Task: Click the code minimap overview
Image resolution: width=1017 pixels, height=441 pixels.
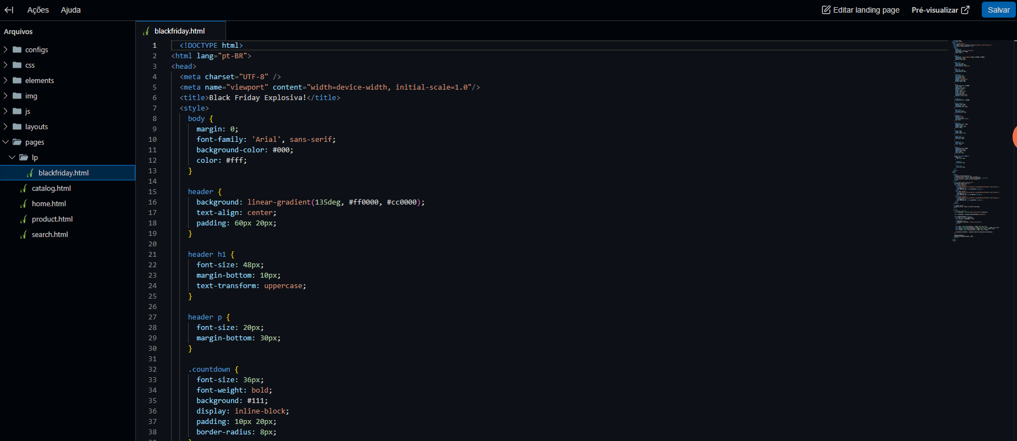Action: pyautogui.click(x=977, y=141)
